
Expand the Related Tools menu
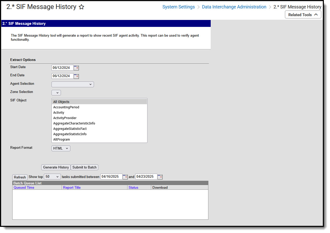[x=303, y=15]
